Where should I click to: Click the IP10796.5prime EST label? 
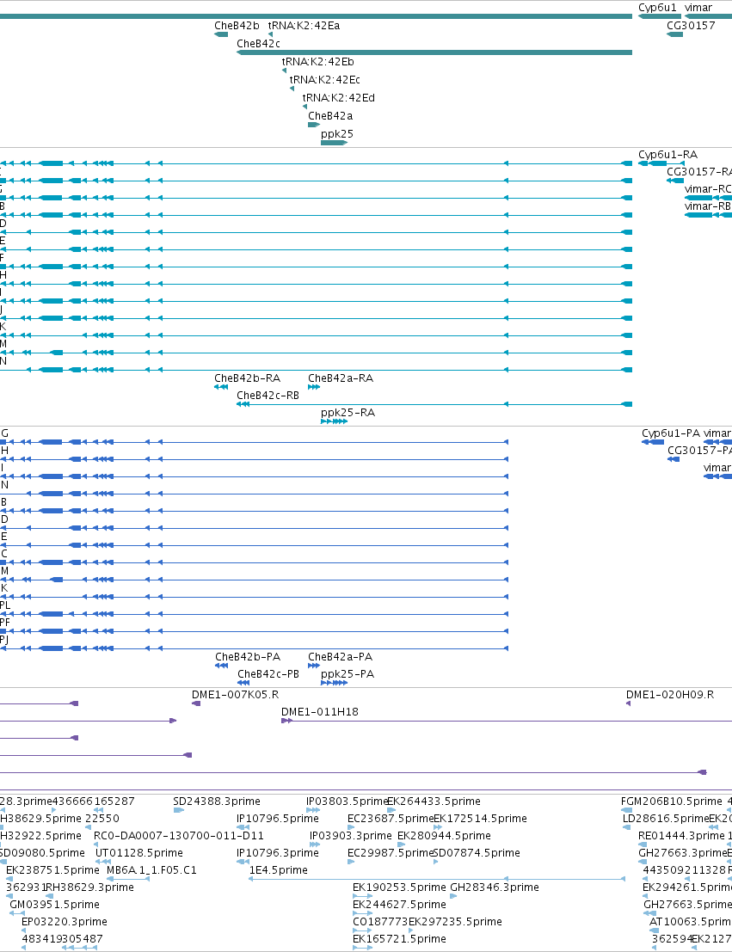point(278,819)
